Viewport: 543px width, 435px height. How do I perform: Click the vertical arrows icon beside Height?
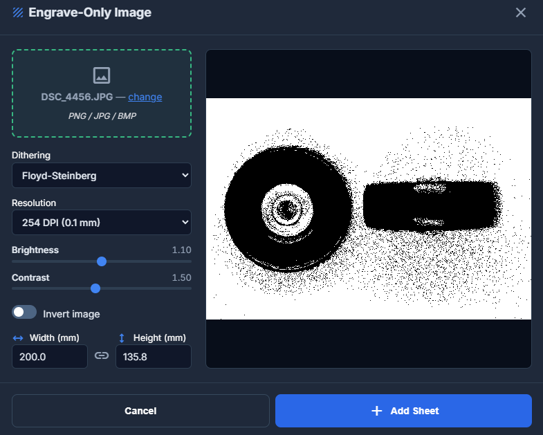click(x=122, y=338)
